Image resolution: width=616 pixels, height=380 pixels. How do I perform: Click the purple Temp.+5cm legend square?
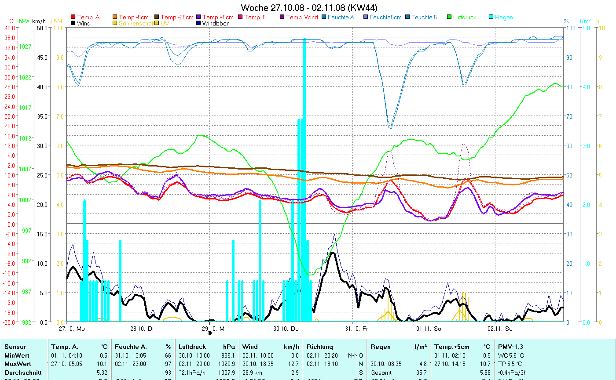tap(199, 18)
